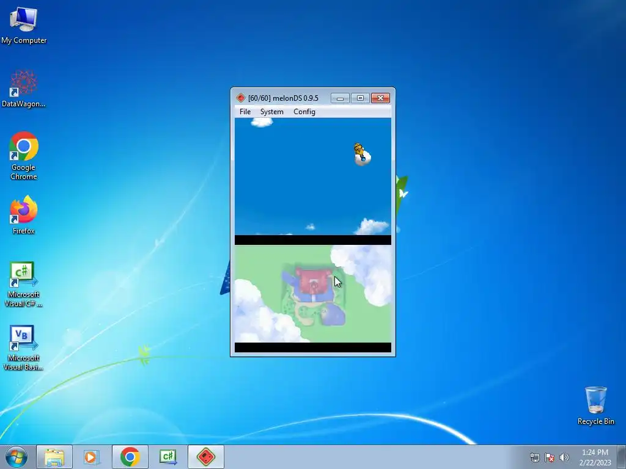Open Windows Media Player from the taskbar
Image resolution: width=626 pixels, height=469 pixels.
(92, 457)
